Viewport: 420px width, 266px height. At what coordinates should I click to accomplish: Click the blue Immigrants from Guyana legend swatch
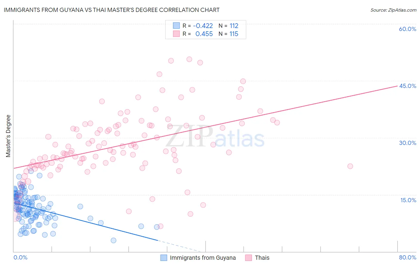164,258
